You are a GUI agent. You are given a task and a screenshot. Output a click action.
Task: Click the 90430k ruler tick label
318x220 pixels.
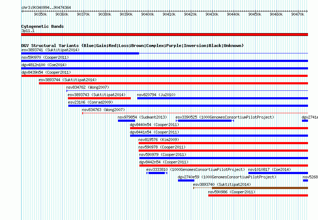pyautogui.click(x=212, y=14)
